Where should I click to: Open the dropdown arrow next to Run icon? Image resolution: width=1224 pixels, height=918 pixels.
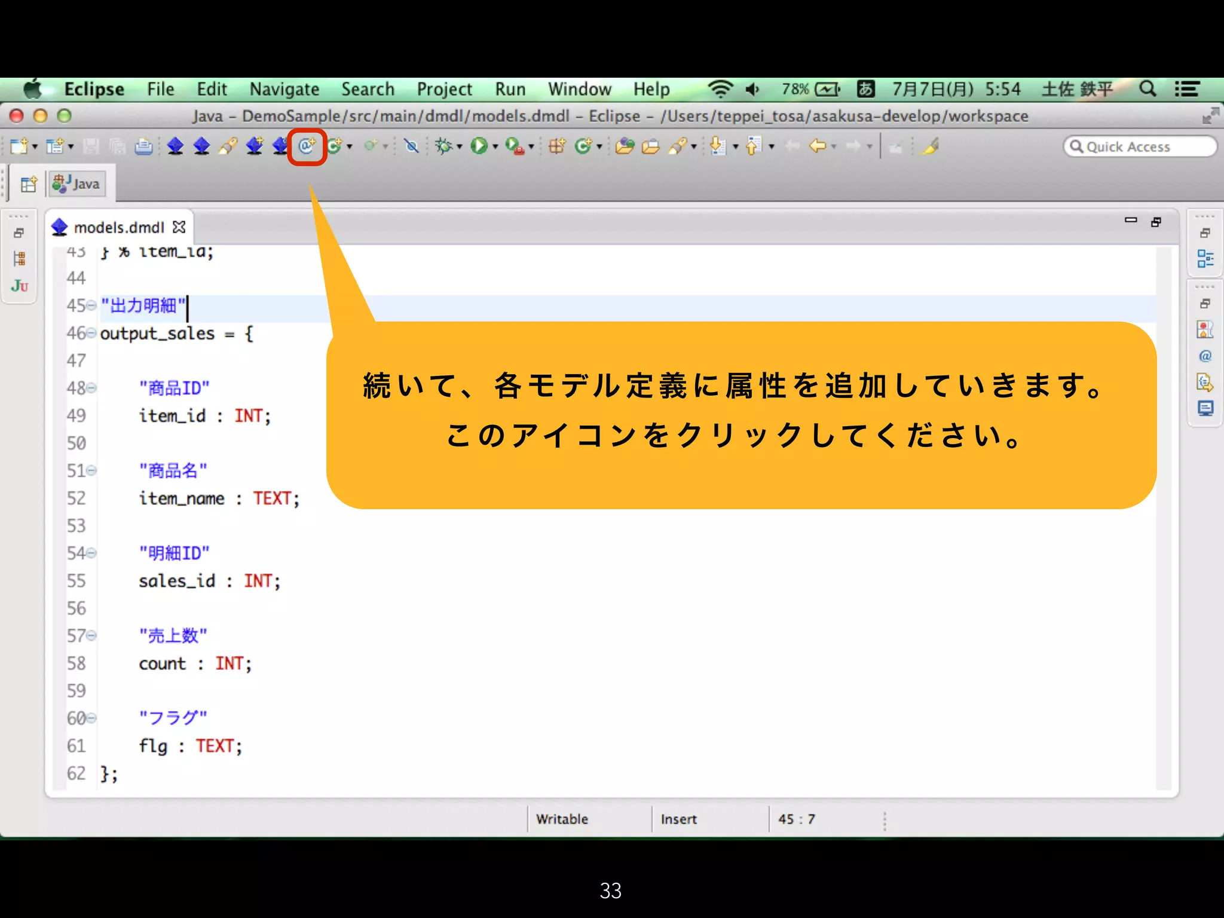click(x=495, y=147)
